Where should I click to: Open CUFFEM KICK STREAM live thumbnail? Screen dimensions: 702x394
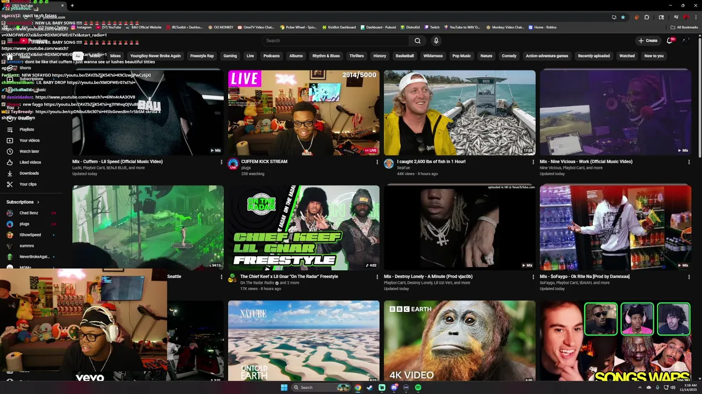[304, 113]
